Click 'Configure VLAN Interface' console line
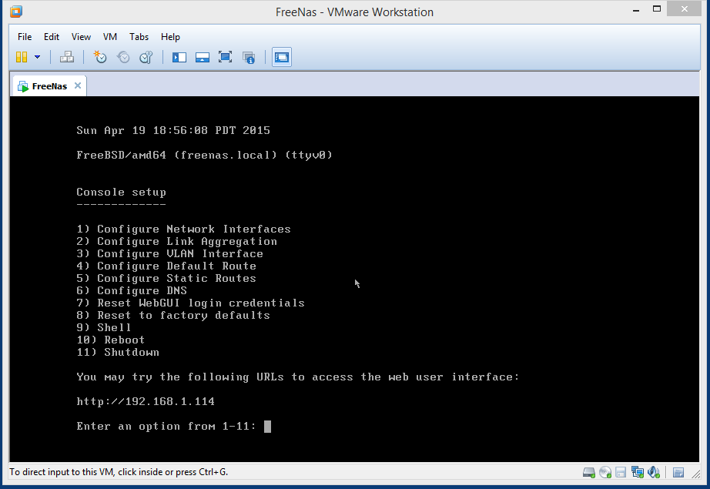Image resolution: width=710 pixels, height=489 pixels. point(170,254)
